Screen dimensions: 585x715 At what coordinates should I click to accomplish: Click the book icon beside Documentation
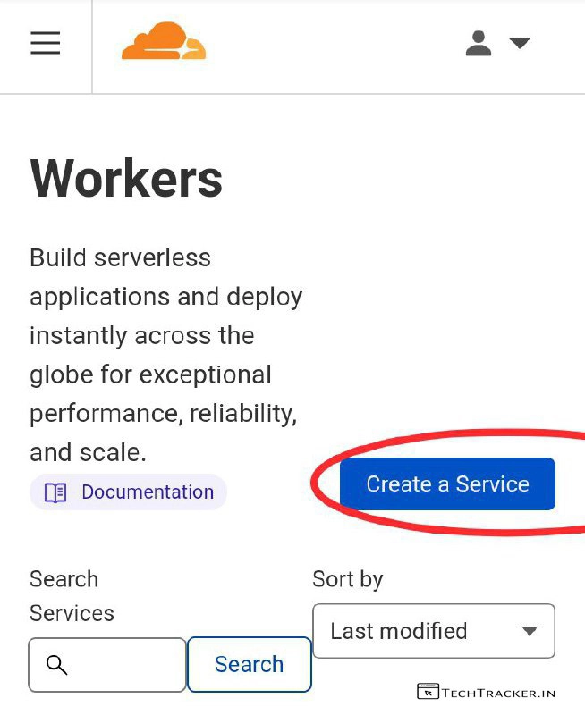[x=55, y=492]
